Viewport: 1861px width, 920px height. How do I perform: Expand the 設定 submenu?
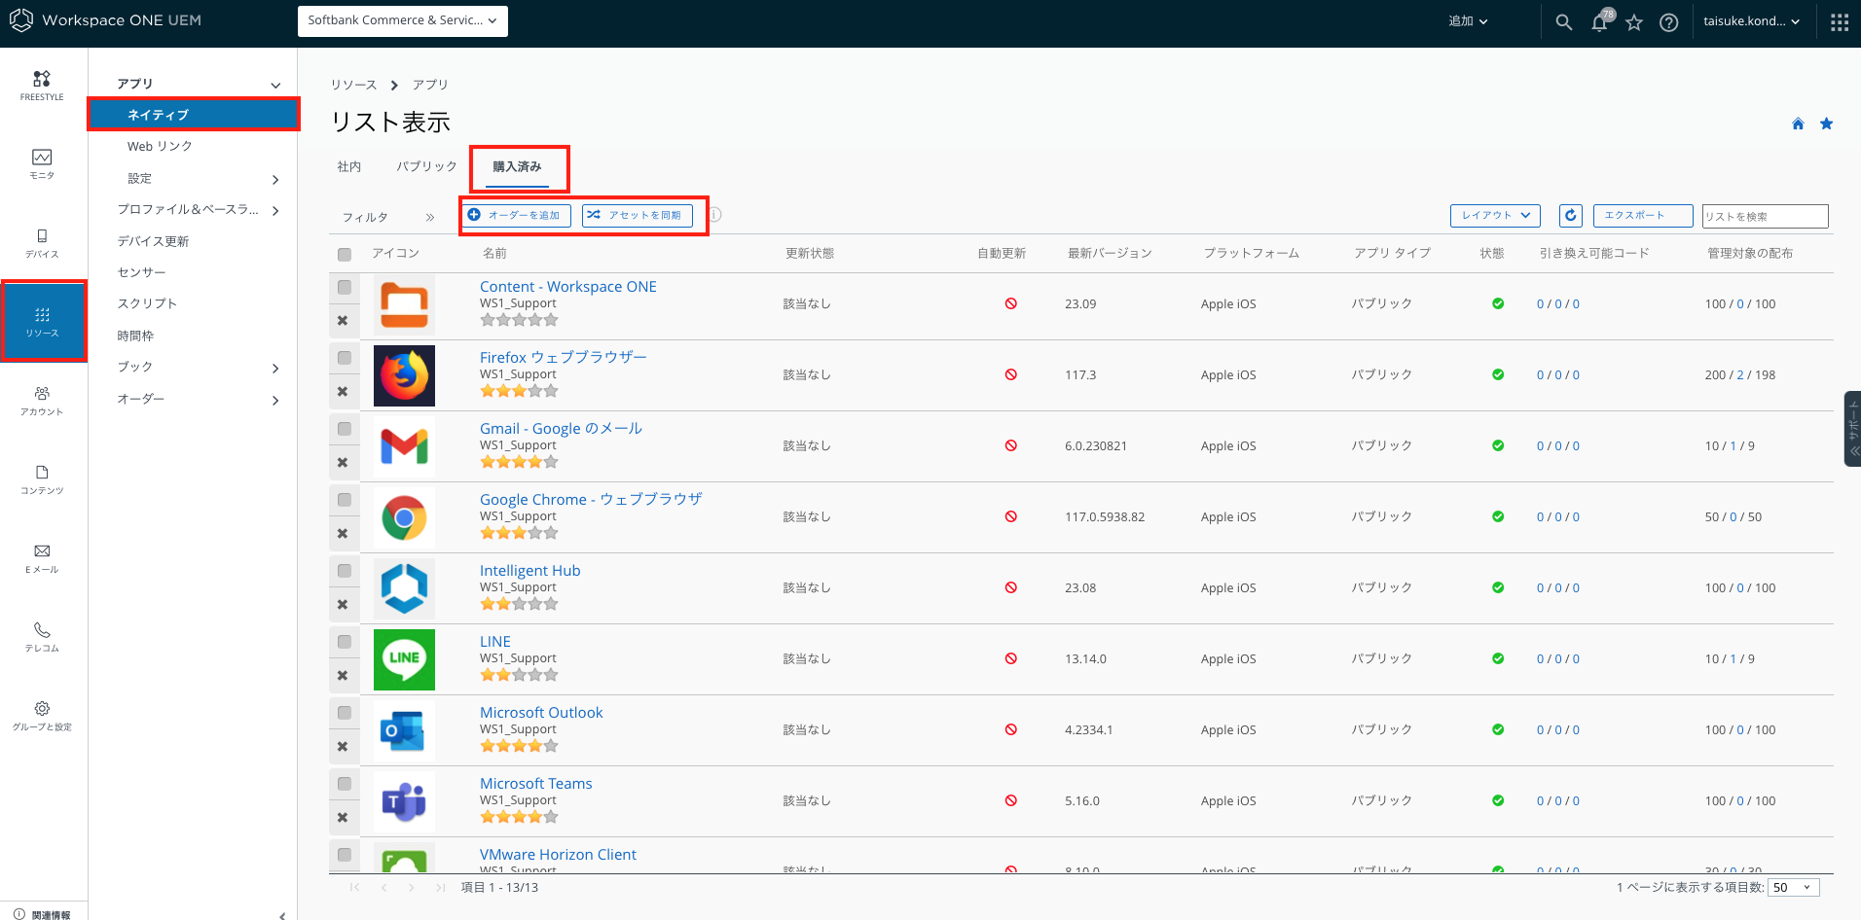275,180
